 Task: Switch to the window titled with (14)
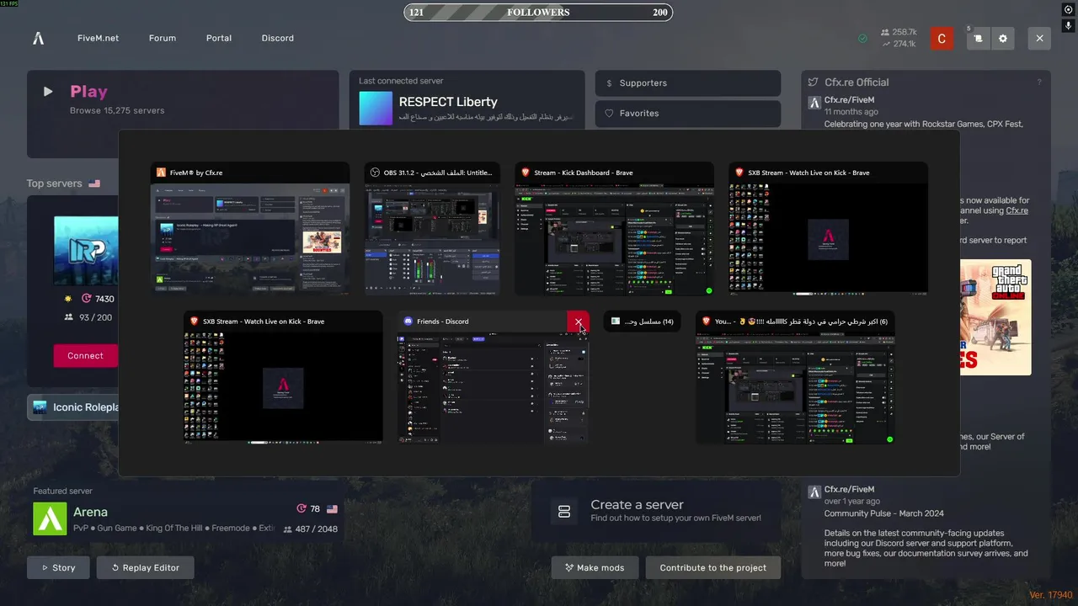[x=643, y=322]
